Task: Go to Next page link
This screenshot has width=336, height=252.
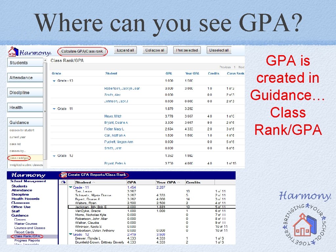Action: 241,67
